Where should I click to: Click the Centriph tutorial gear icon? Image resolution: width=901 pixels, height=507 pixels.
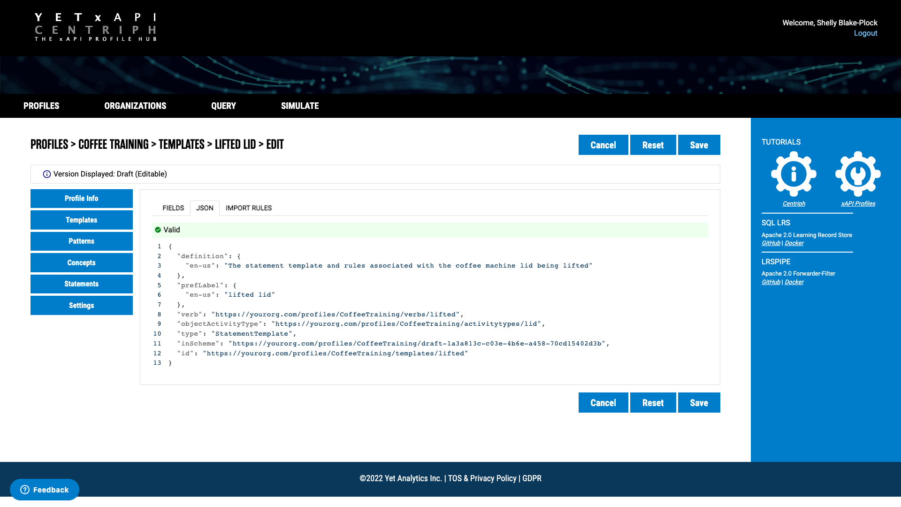[794, 174]
